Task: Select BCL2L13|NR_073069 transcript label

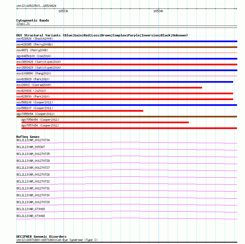Action: tap(31, 209)
